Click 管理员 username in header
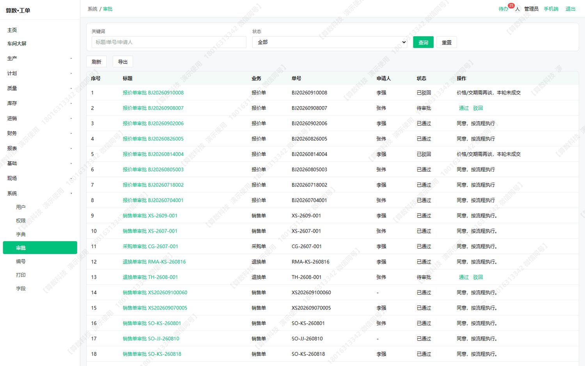Screen dimensions: 585x366 point(531,9)
